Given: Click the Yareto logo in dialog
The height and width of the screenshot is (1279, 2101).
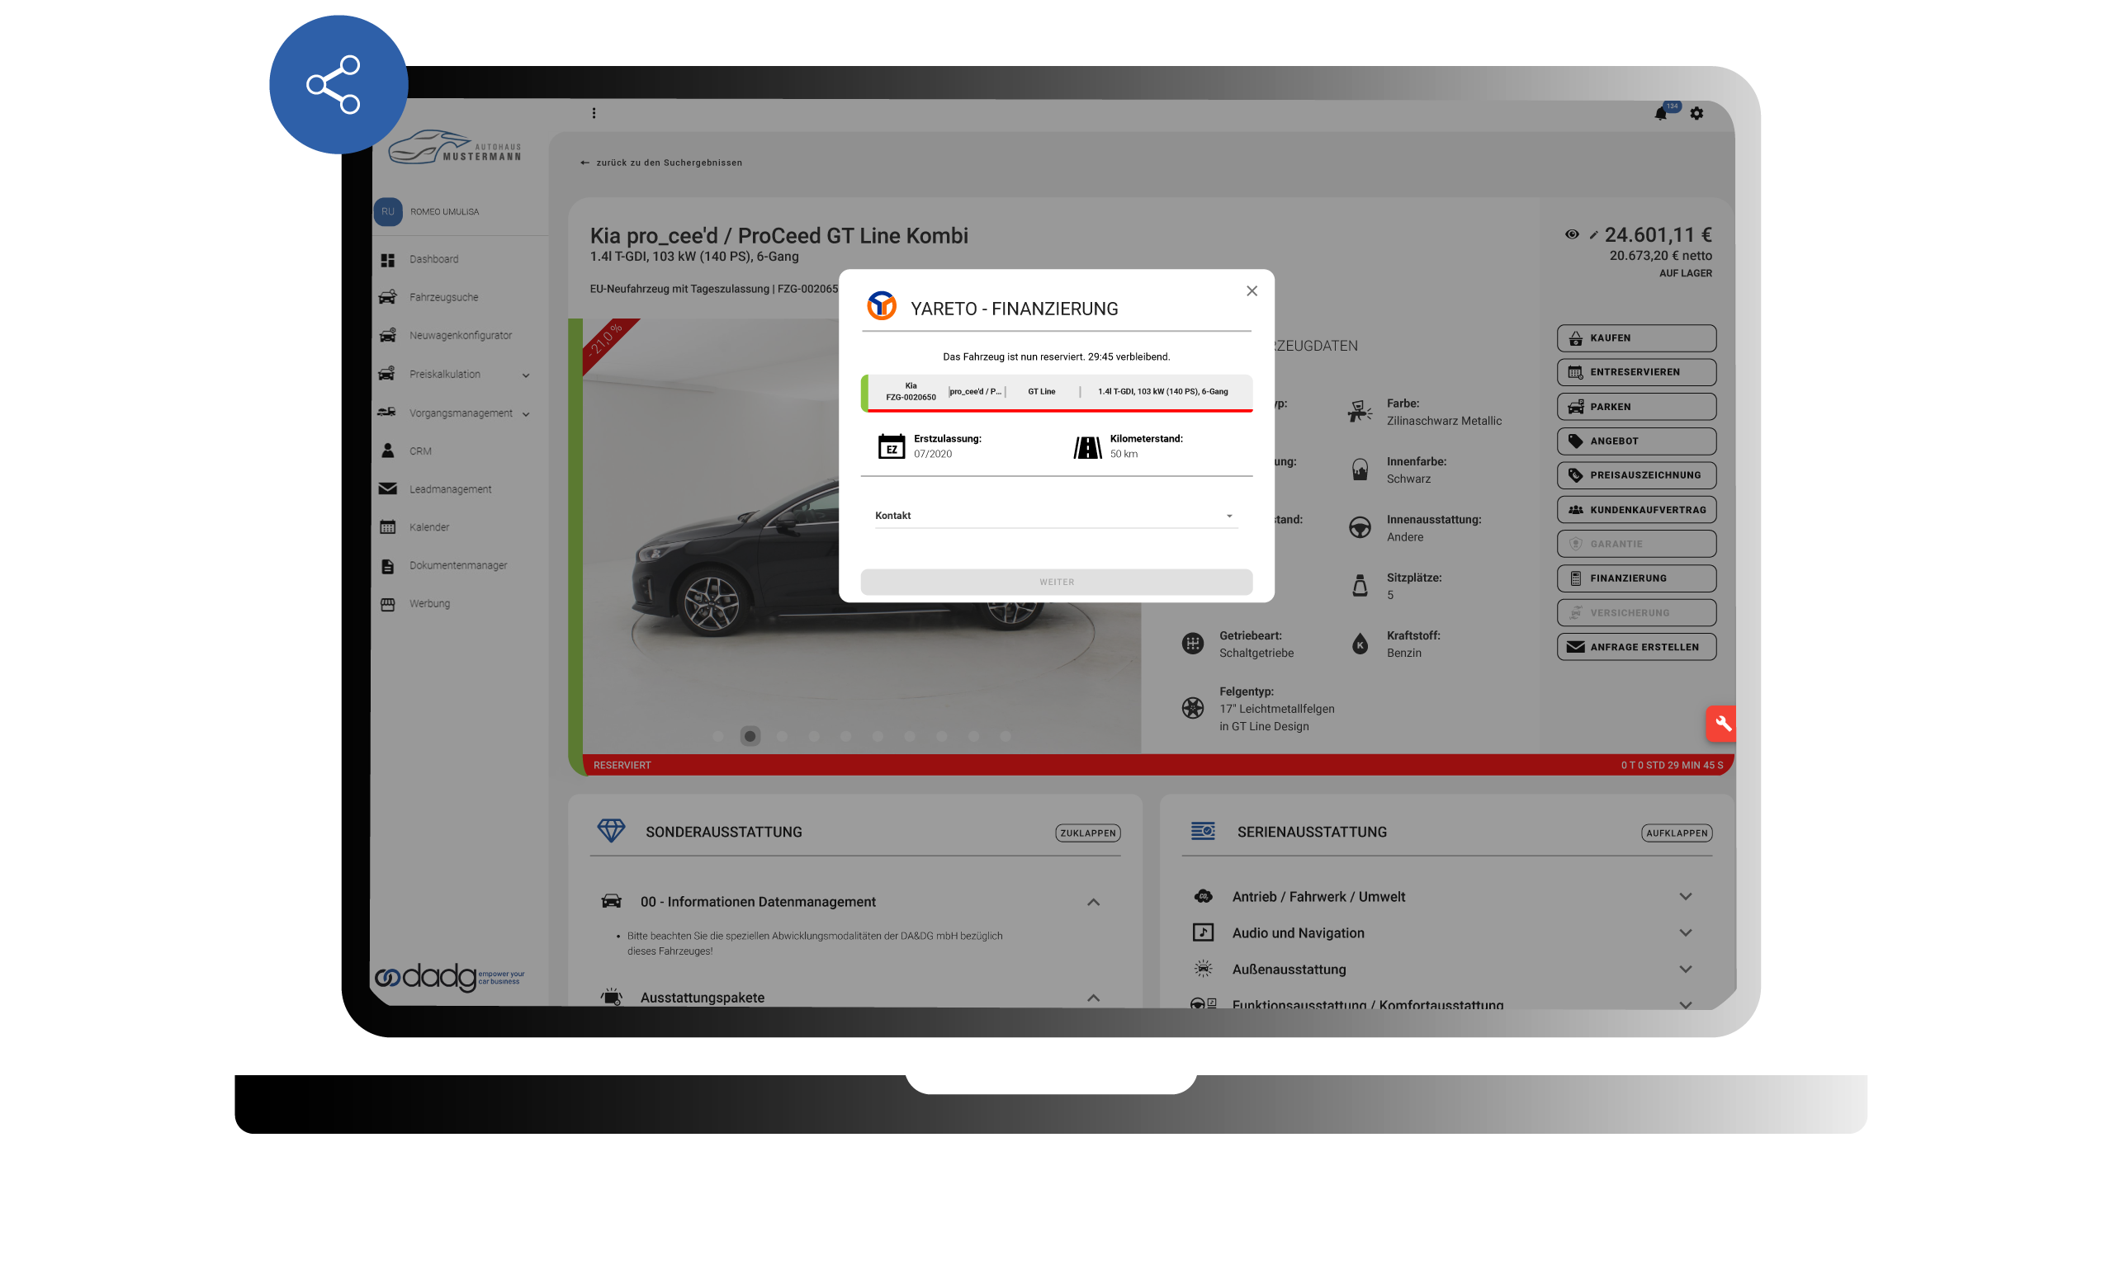Looking at the screenshot, I should point(882,306).
